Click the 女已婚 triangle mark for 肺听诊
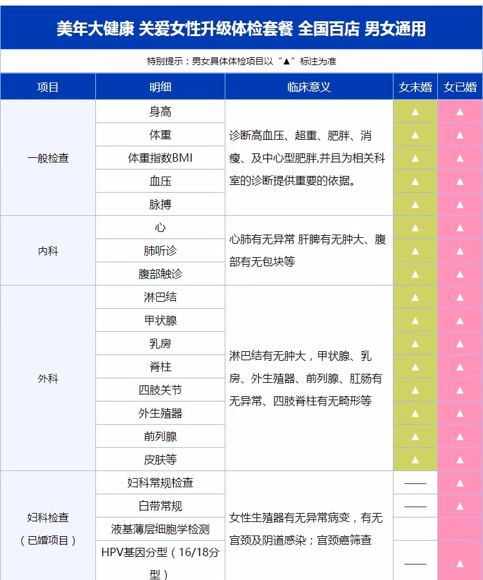The height and width of the screenshot is (580, 483). pyautogui.click(x=460, y=251)
